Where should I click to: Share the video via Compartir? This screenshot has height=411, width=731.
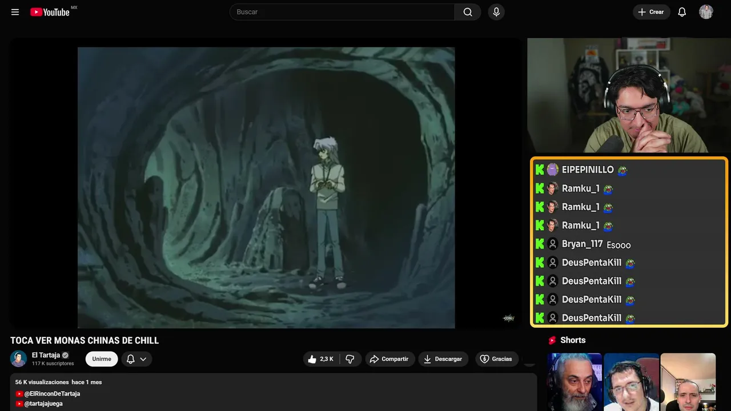390,359
